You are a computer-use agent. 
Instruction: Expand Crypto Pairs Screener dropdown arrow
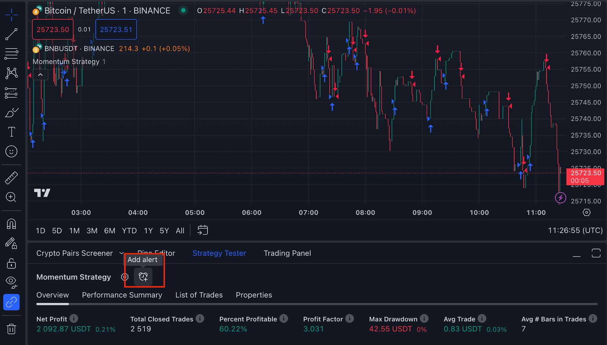click(x=121, y=253)
